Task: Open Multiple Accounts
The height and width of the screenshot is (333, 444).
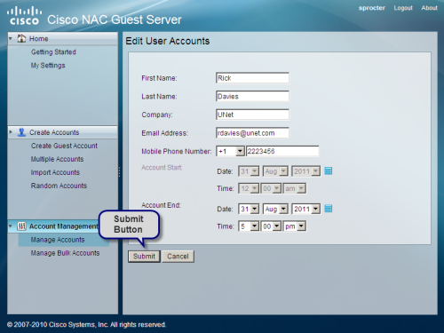Action: (57, 159)
